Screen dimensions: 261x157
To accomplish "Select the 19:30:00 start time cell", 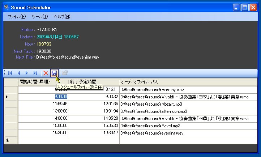I will (43, 133).
